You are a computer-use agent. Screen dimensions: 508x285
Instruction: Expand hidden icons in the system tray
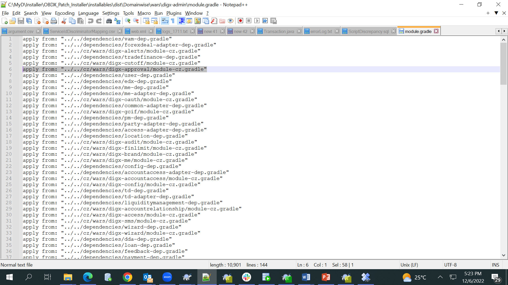pyautogui.click(x=440, y=277)
